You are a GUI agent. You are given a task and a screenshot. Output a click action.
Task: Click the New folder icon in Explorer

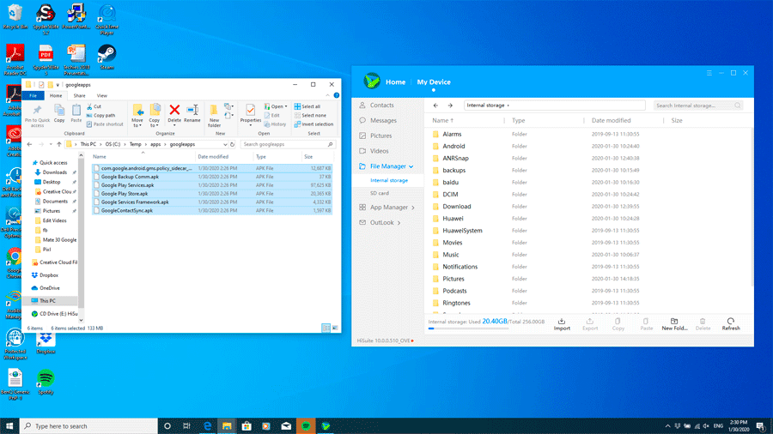point(214,110)
